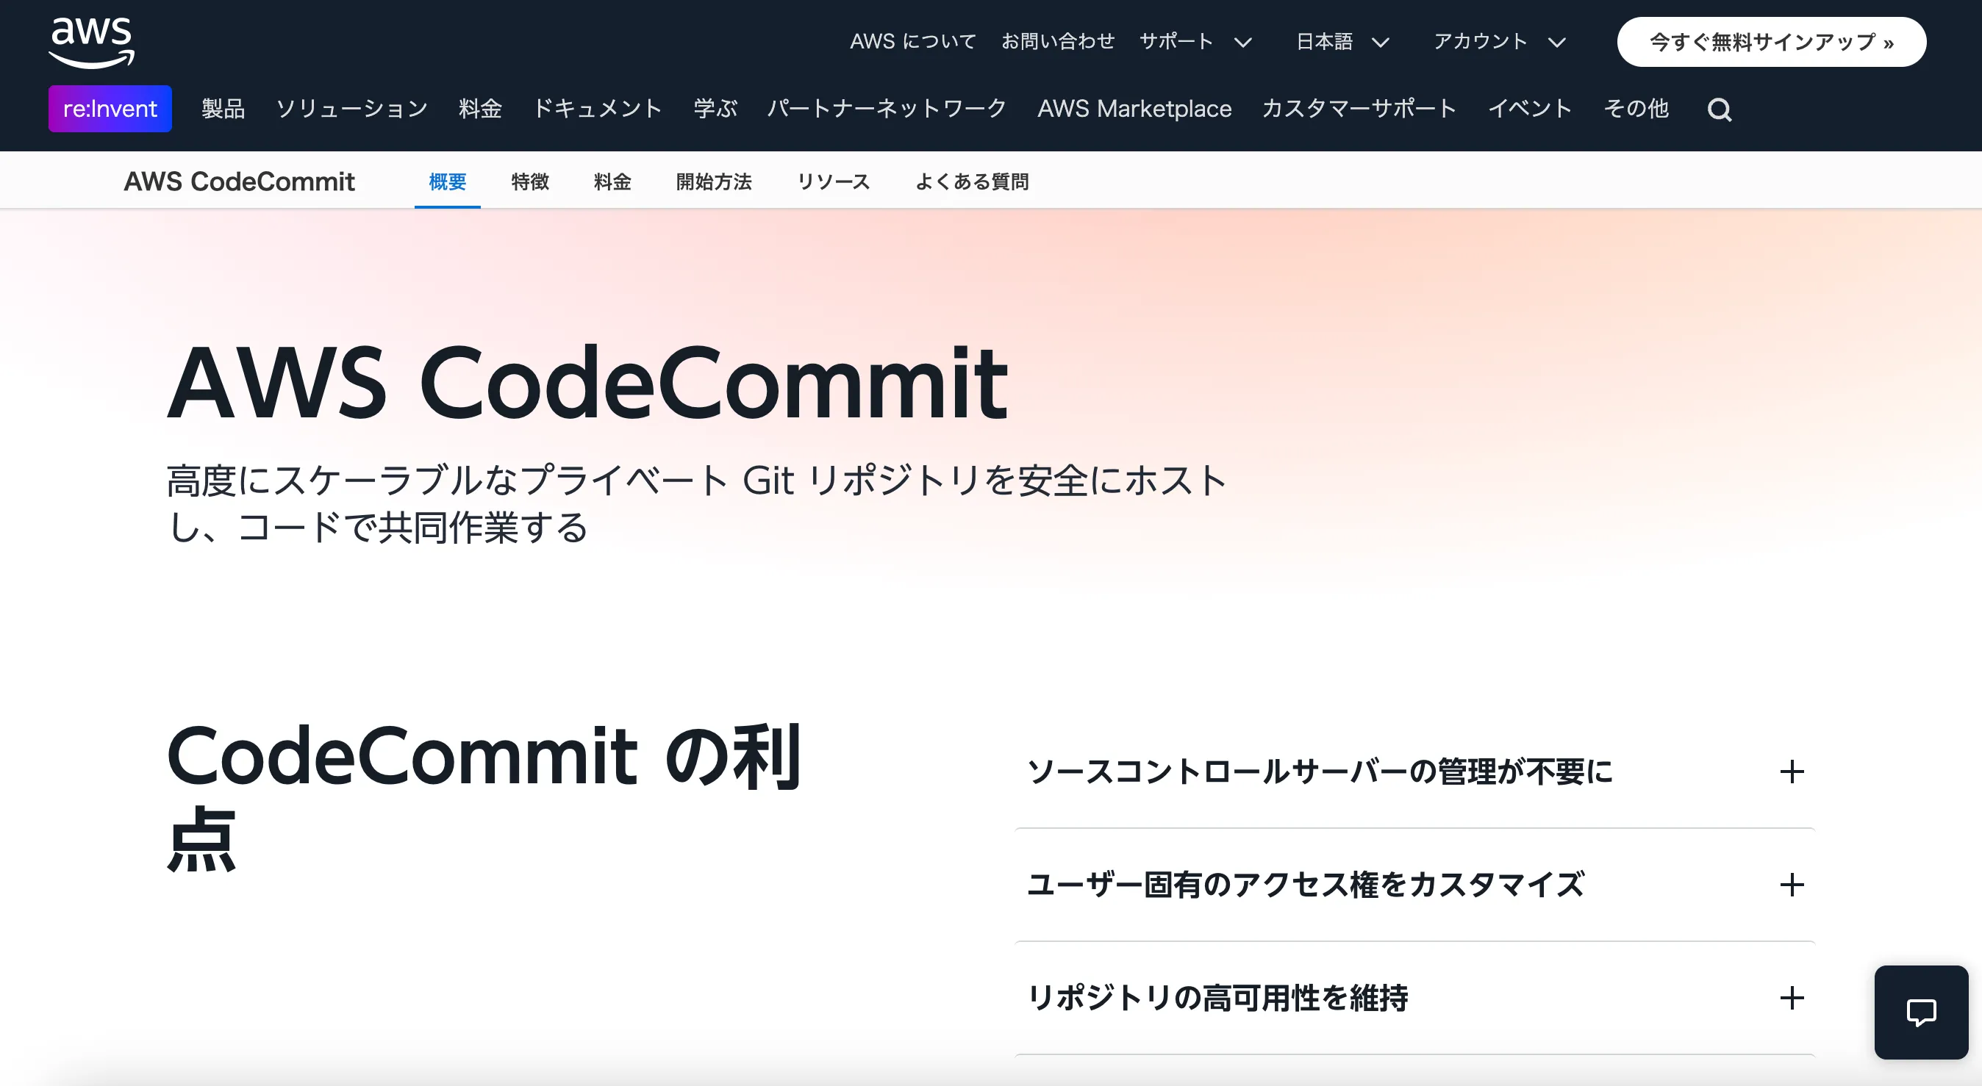Select the 開始方法 tab
This screenshot has height=1086, width=1982.
[713, 181]
